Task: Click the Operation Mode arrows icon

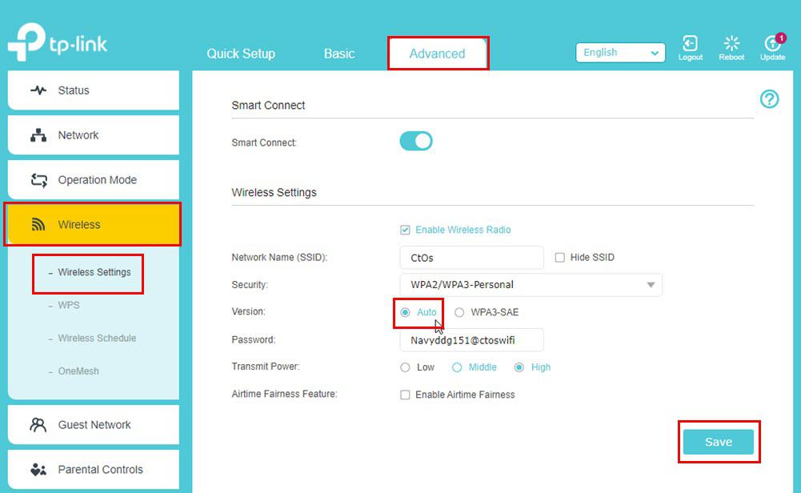Action: tap(39, 180)
